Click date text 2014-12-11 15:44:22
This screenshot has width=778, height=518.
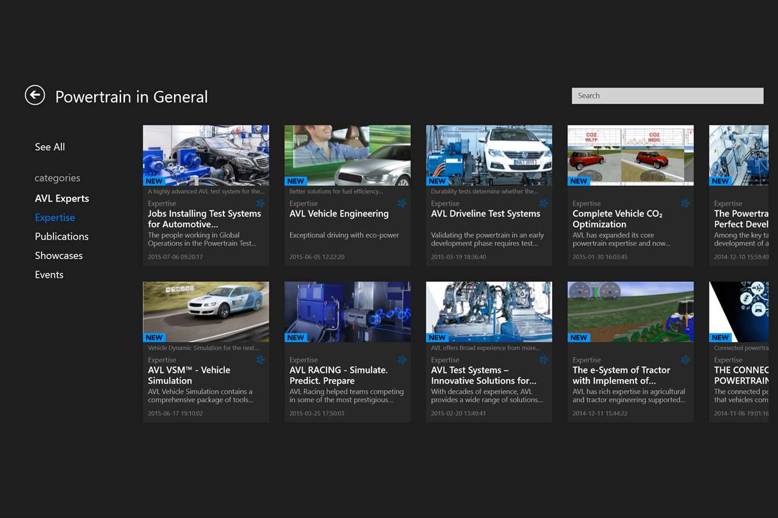coord(600,414)
